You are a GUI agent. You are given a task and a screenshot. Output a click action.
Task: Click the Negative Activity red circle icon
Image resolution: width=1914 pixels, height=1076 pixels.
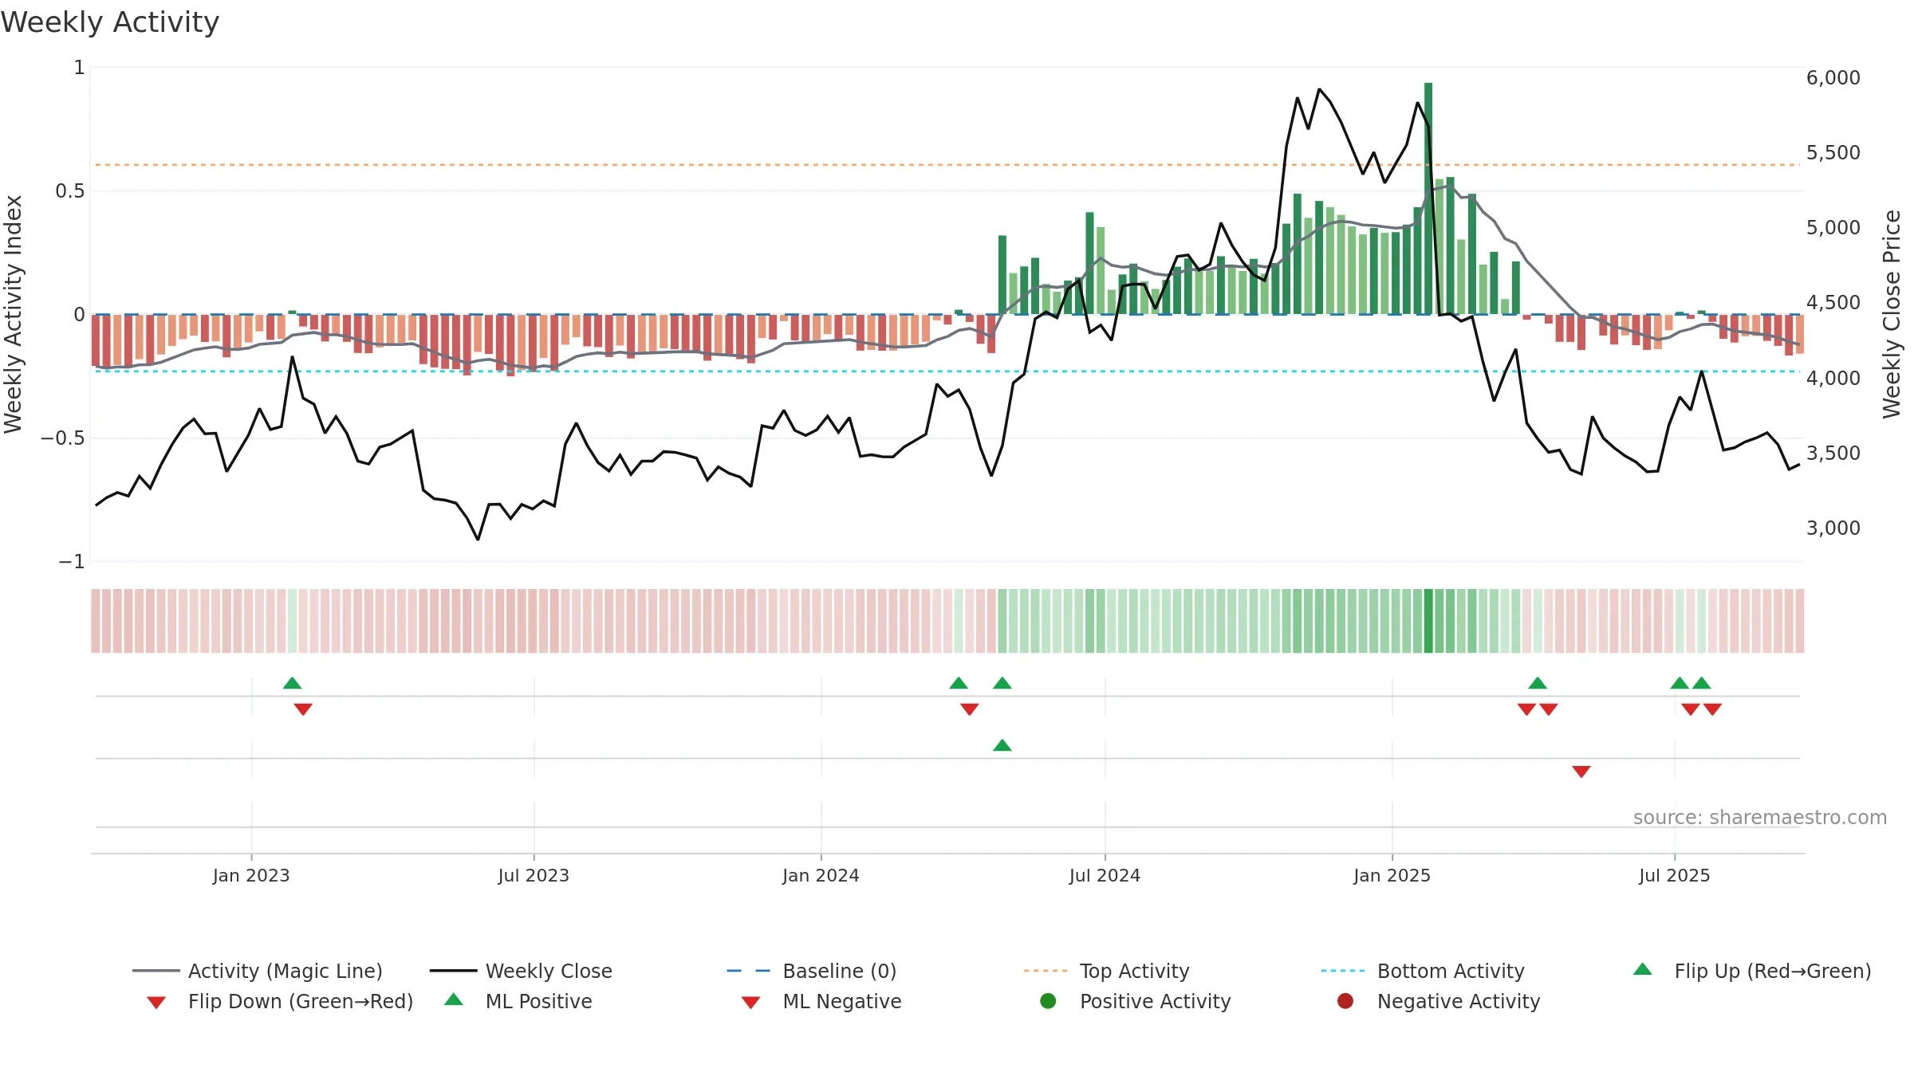tap(1345, 1001)
